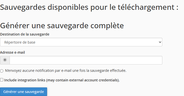The height and width of the screenshot is (96, 184).
Task: Click the grey addon box holding the e-mail radio
Action: (x=5, y=60)
